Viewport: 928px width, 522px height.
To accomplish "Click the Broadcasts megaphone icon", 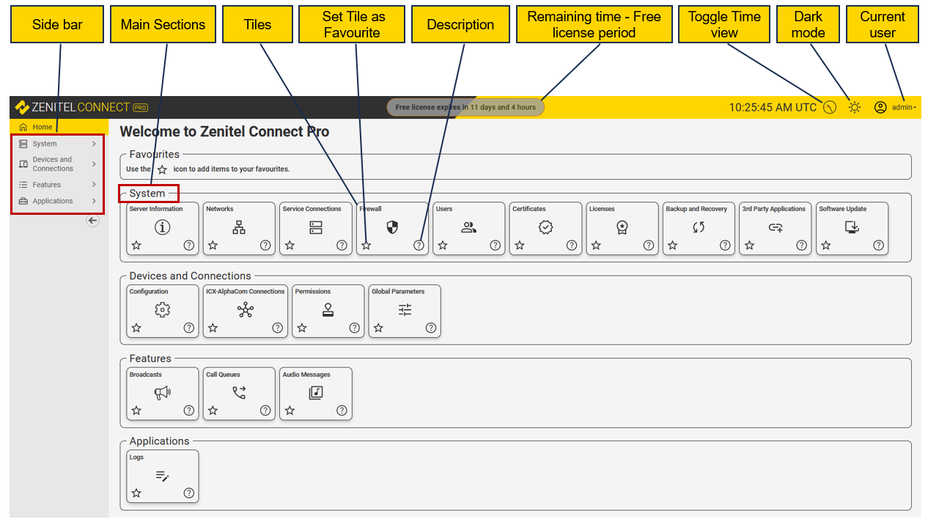I will pos(163,393).
